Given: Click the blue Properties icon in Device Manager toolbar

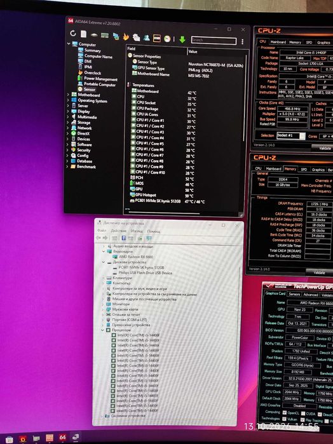Looking at the screenshot, I should pos(123,238).
